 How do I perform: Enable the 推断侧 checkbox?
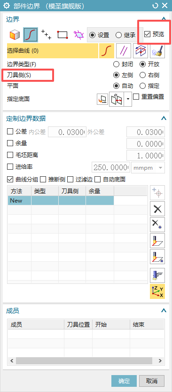coord(43,179)
